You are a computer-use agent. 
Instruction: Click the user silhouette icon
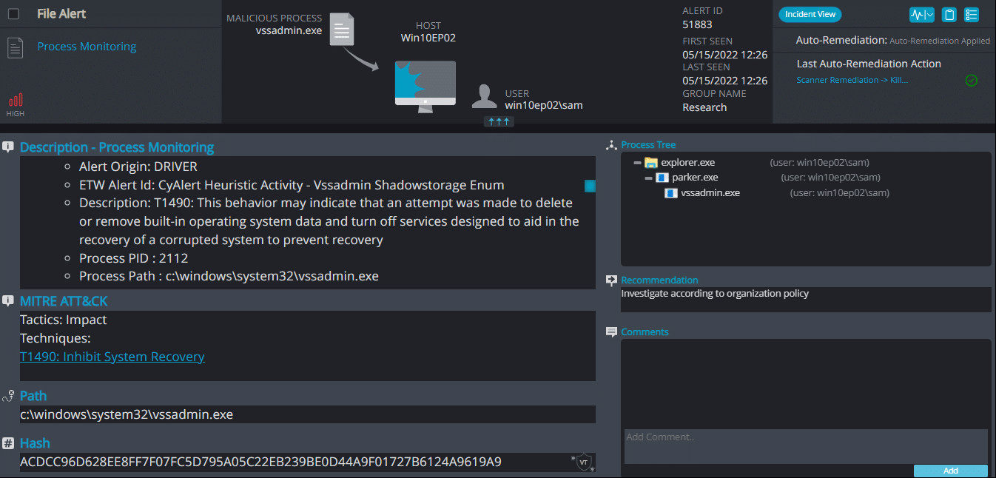coord(485,97)
